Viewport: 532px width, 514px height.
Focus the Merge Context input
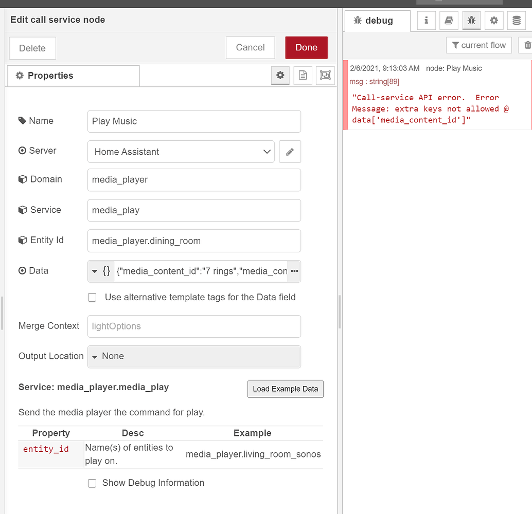194,326
